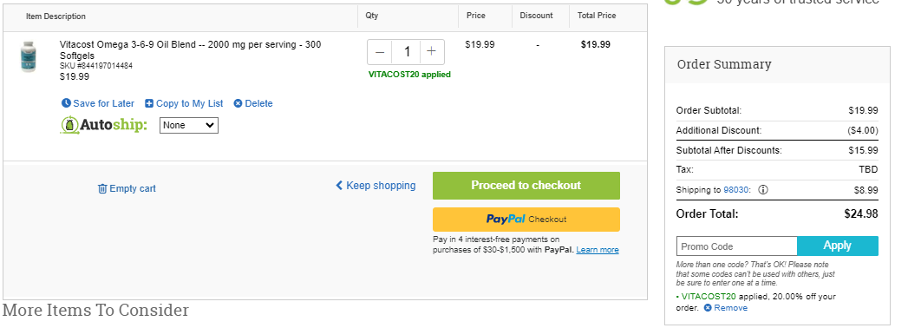This screenshot has width=908, height=328.
Task: Click the Omega 3-6-9 product thumbnail
Action: click(28, 56)
